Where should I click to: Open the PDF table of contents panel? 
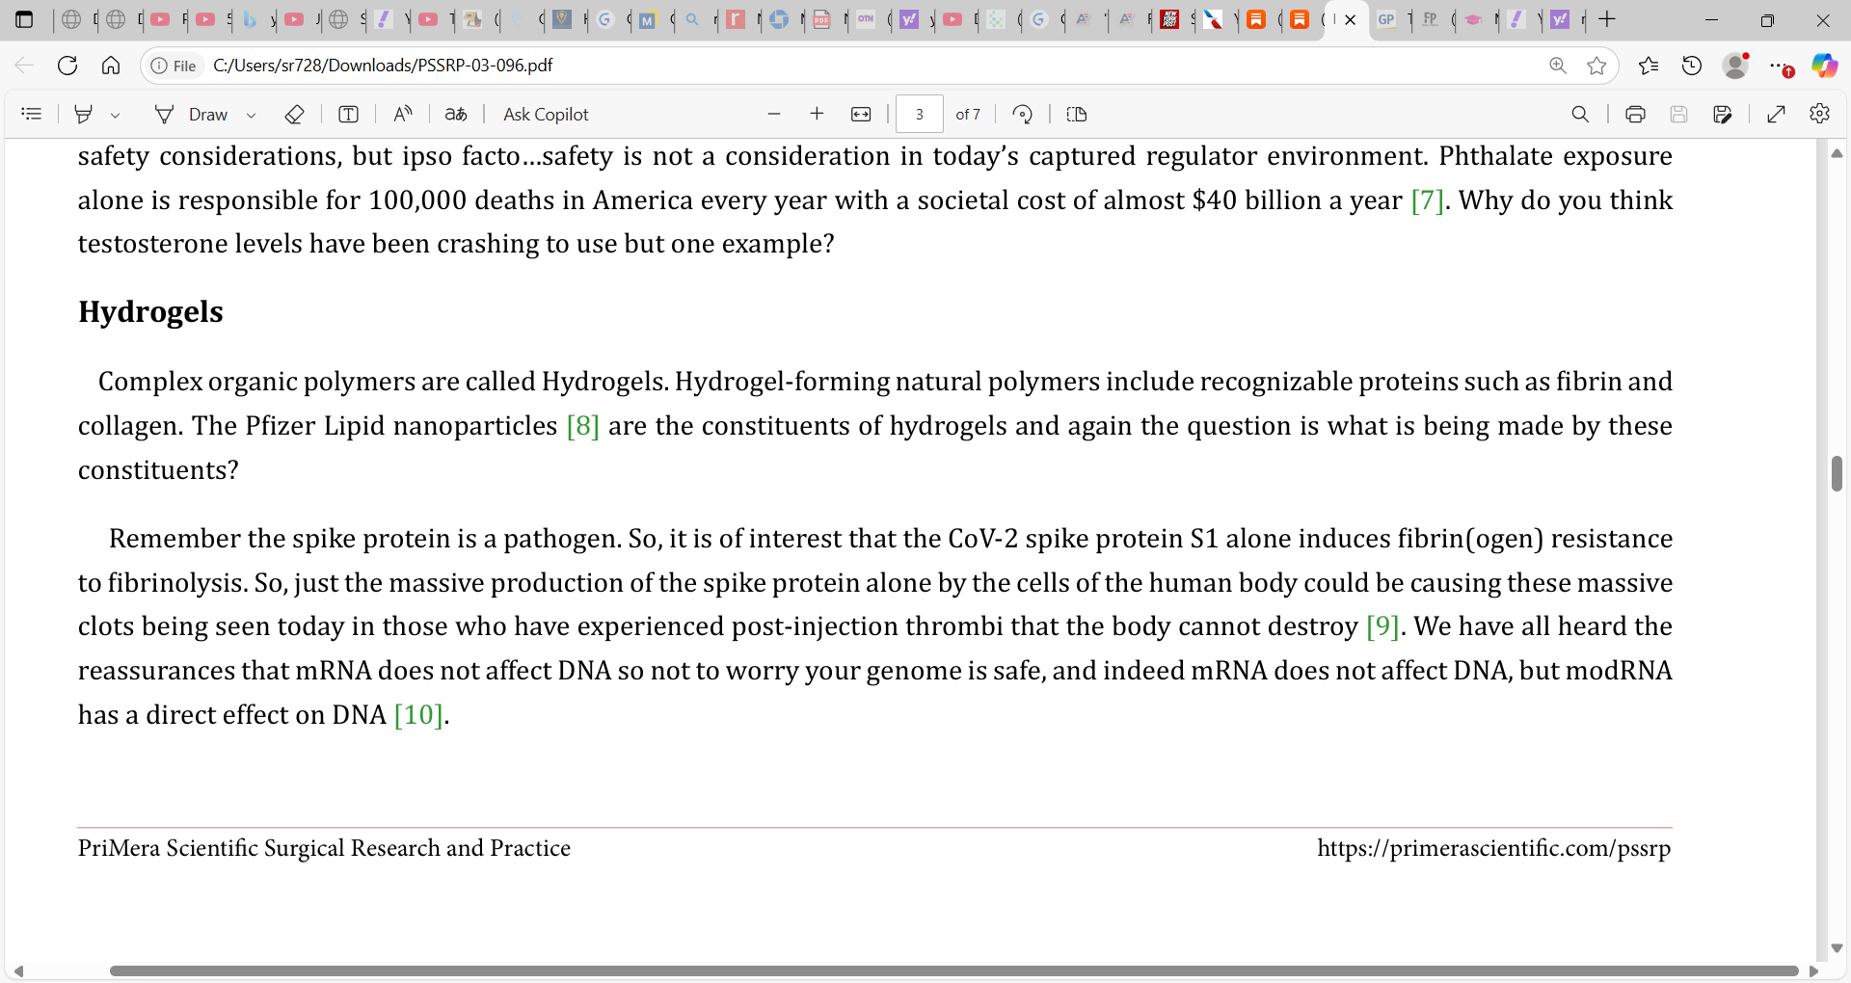31,114
